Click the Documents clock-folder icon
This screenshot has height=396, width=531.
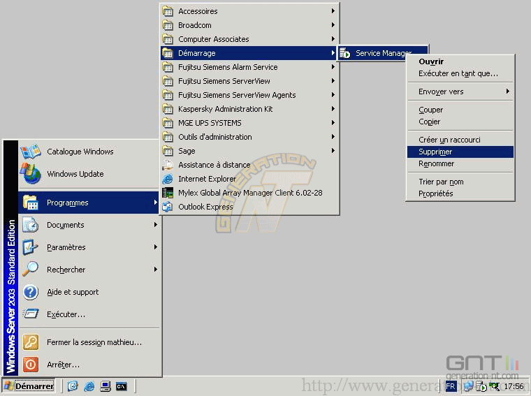[x=31, y=225]
